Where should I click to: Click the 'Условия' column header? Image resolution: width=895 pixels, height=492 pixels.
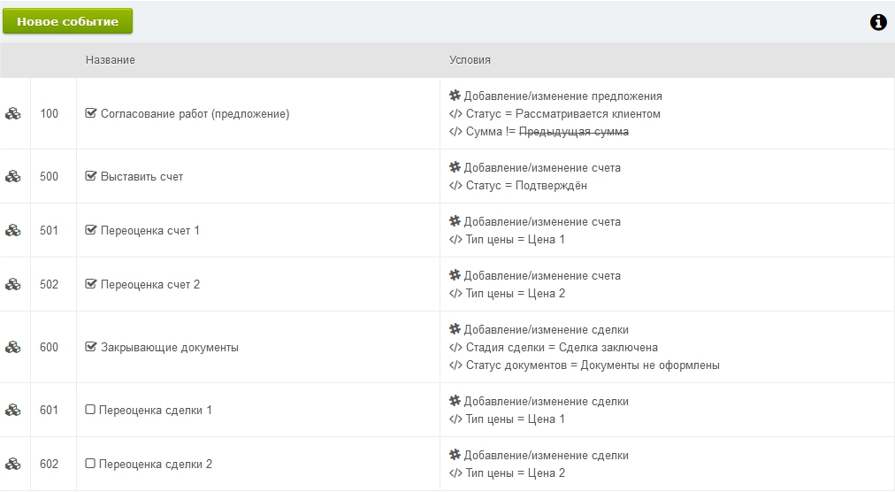(x=470, y=59)
